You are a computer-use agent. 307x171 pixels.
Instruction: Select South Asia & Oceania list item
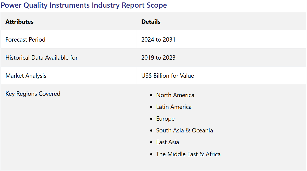point(184,131)
